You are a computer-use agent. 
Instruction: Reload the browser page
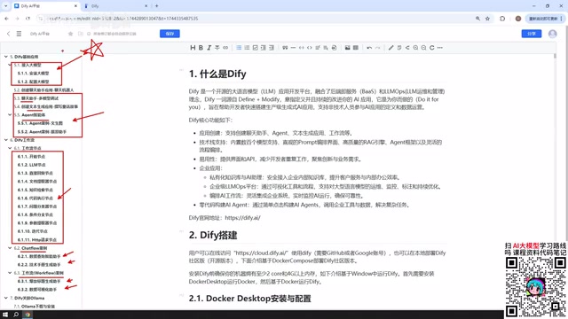tap(28, 19)
